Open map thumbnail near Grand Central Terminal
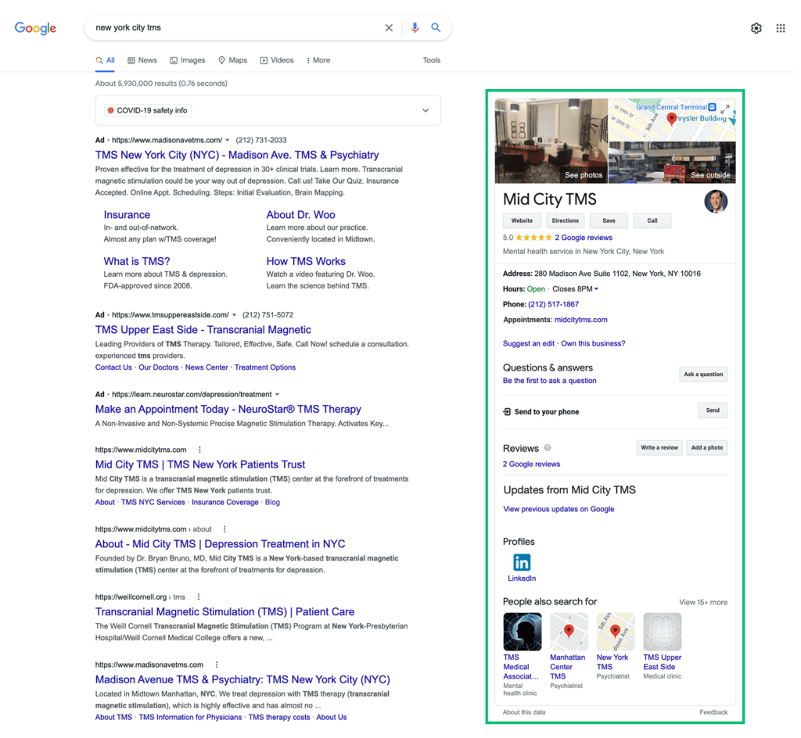The height and width of the screenshot is (738, 801). [x=672, y=120]
